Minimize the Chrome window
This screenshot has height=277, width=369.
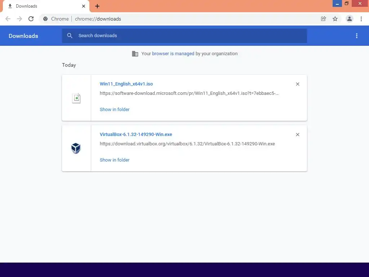(x=337, y=4)
